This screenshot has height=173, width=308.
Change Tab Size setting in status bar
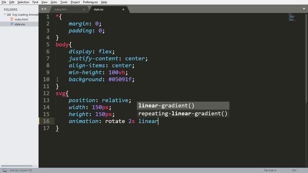(x=269, y=170)
